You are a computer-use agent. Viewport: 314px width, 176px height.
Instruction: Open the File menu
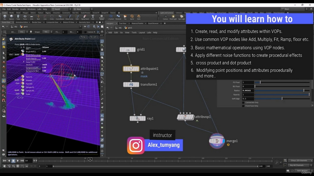[4, 9]
